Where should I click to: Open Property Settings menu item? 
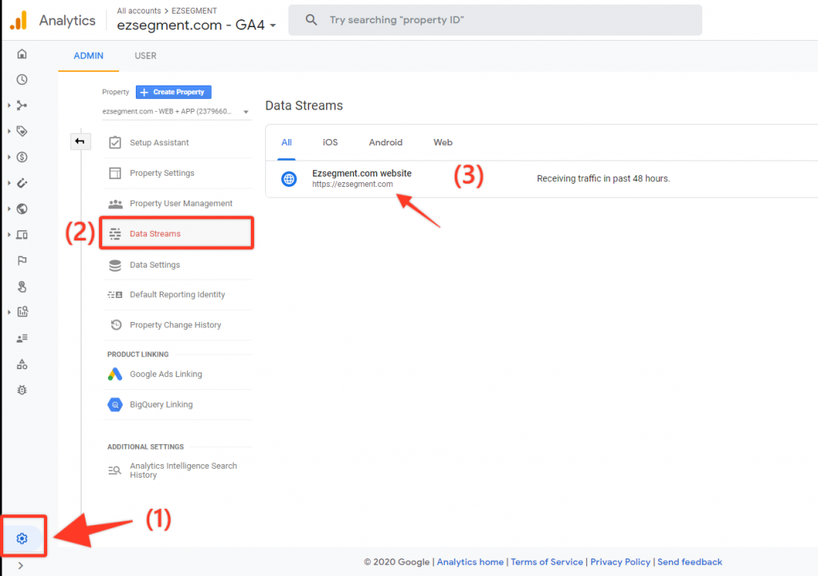click(177, 173)
